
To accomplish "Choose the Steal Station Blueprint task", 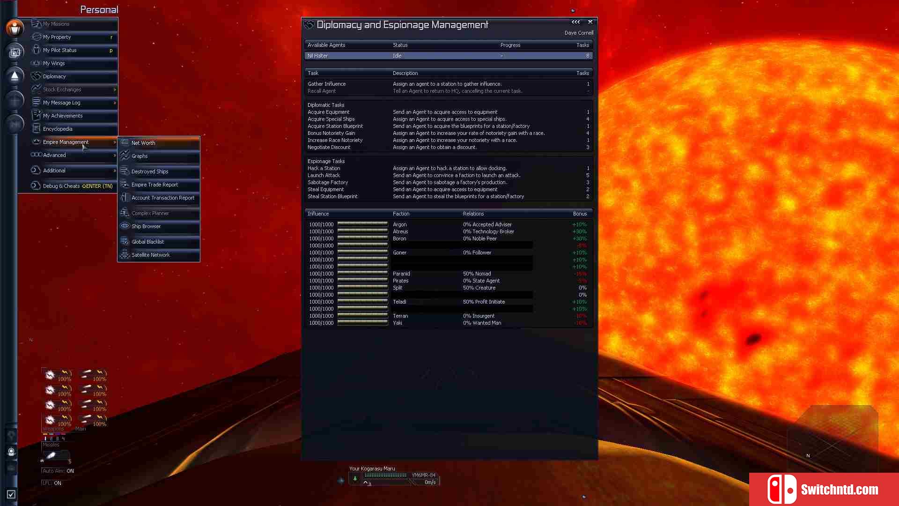I will (x=449, y=196).
